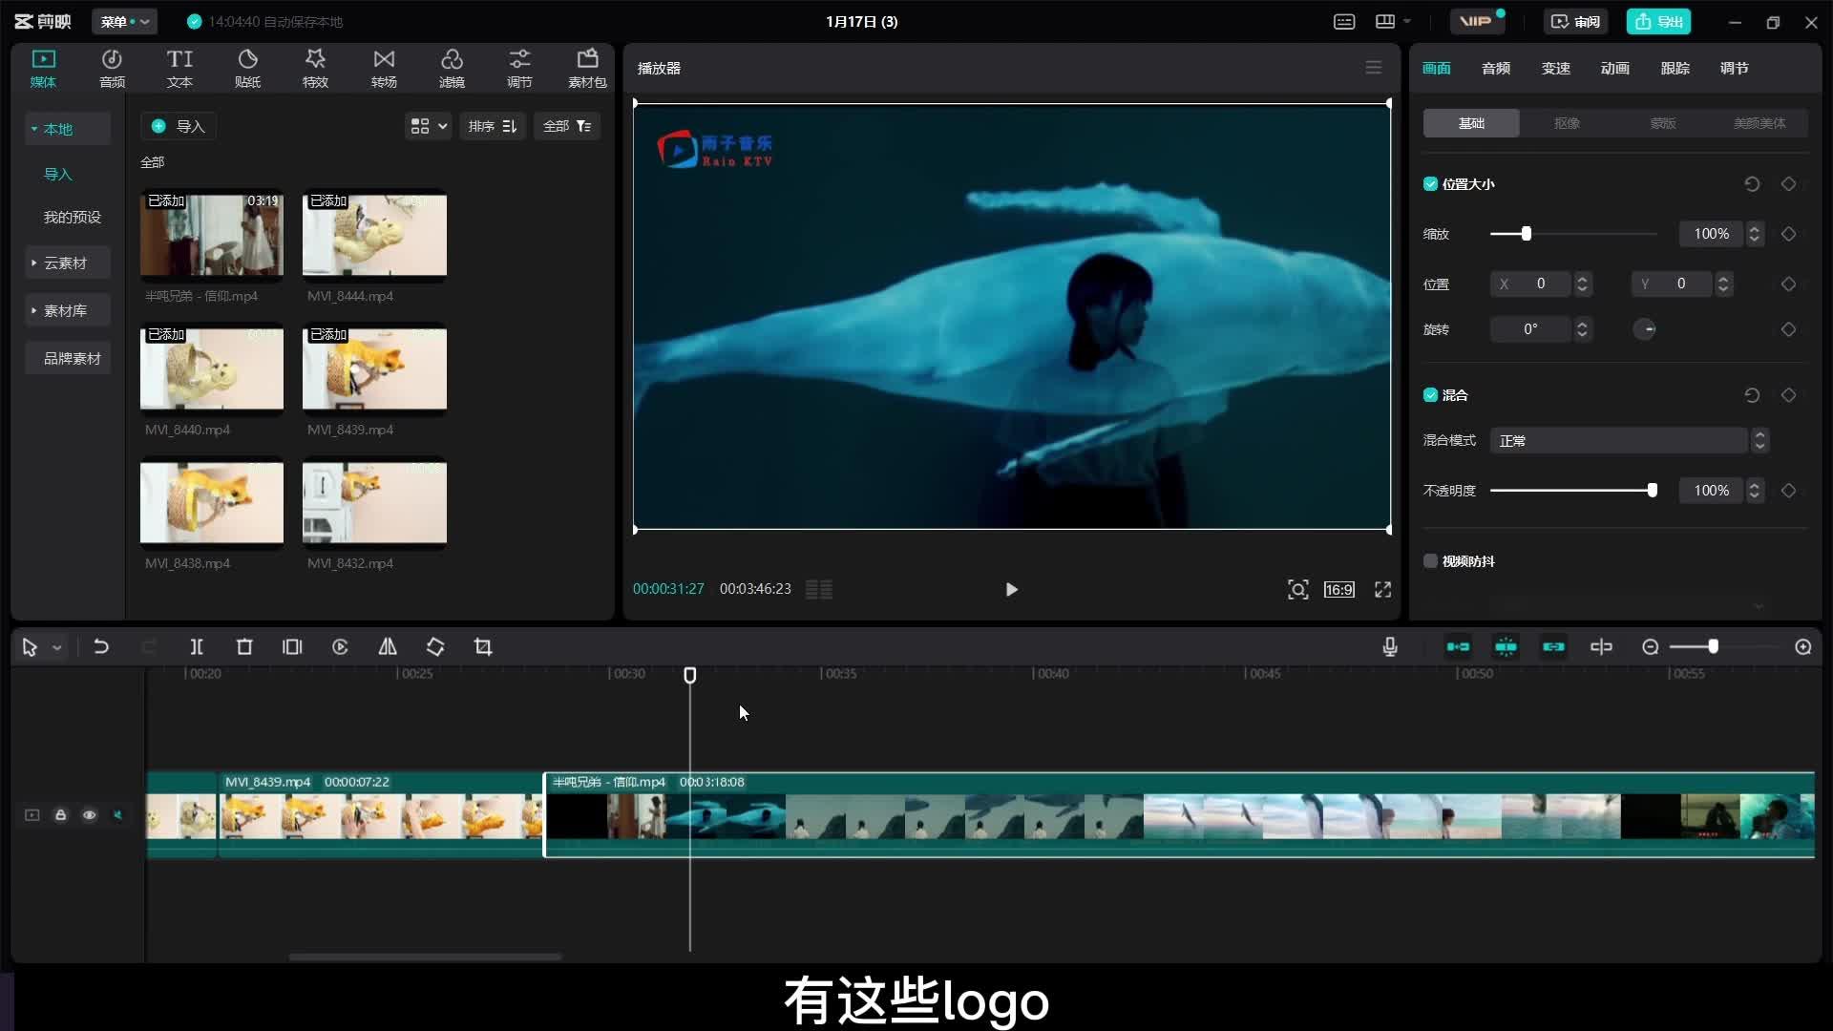Click the 导出 export button
1833x1031 pixels.
[x=1659, y=22]
